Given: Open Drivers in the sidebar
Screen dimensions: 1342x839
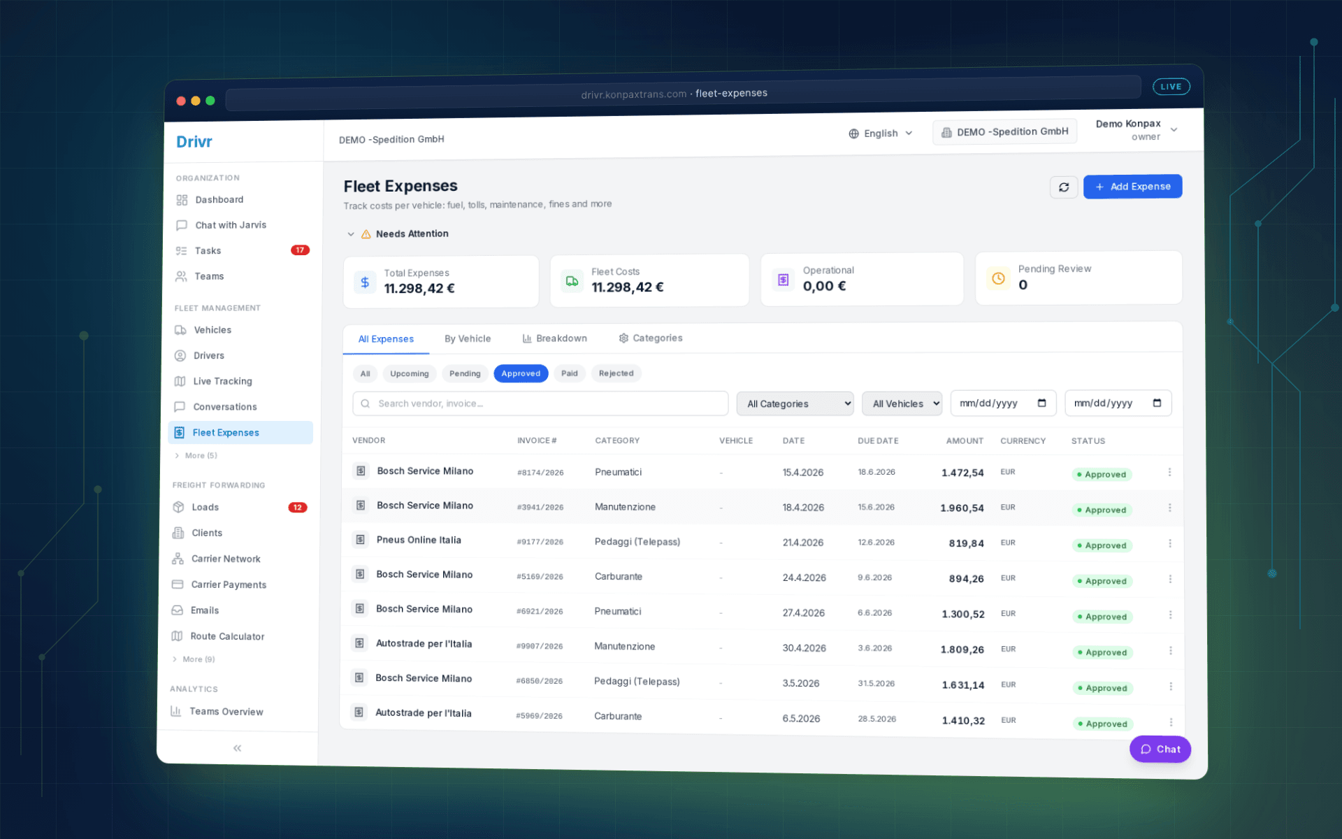Looking at the screenshot, I should pyautogui.click(x=209, y=356).
